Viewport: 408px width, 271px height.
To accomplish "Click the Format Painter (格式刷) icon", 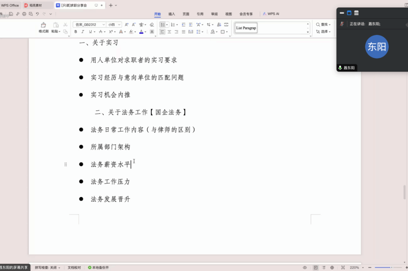I will [x=43, y=25].
